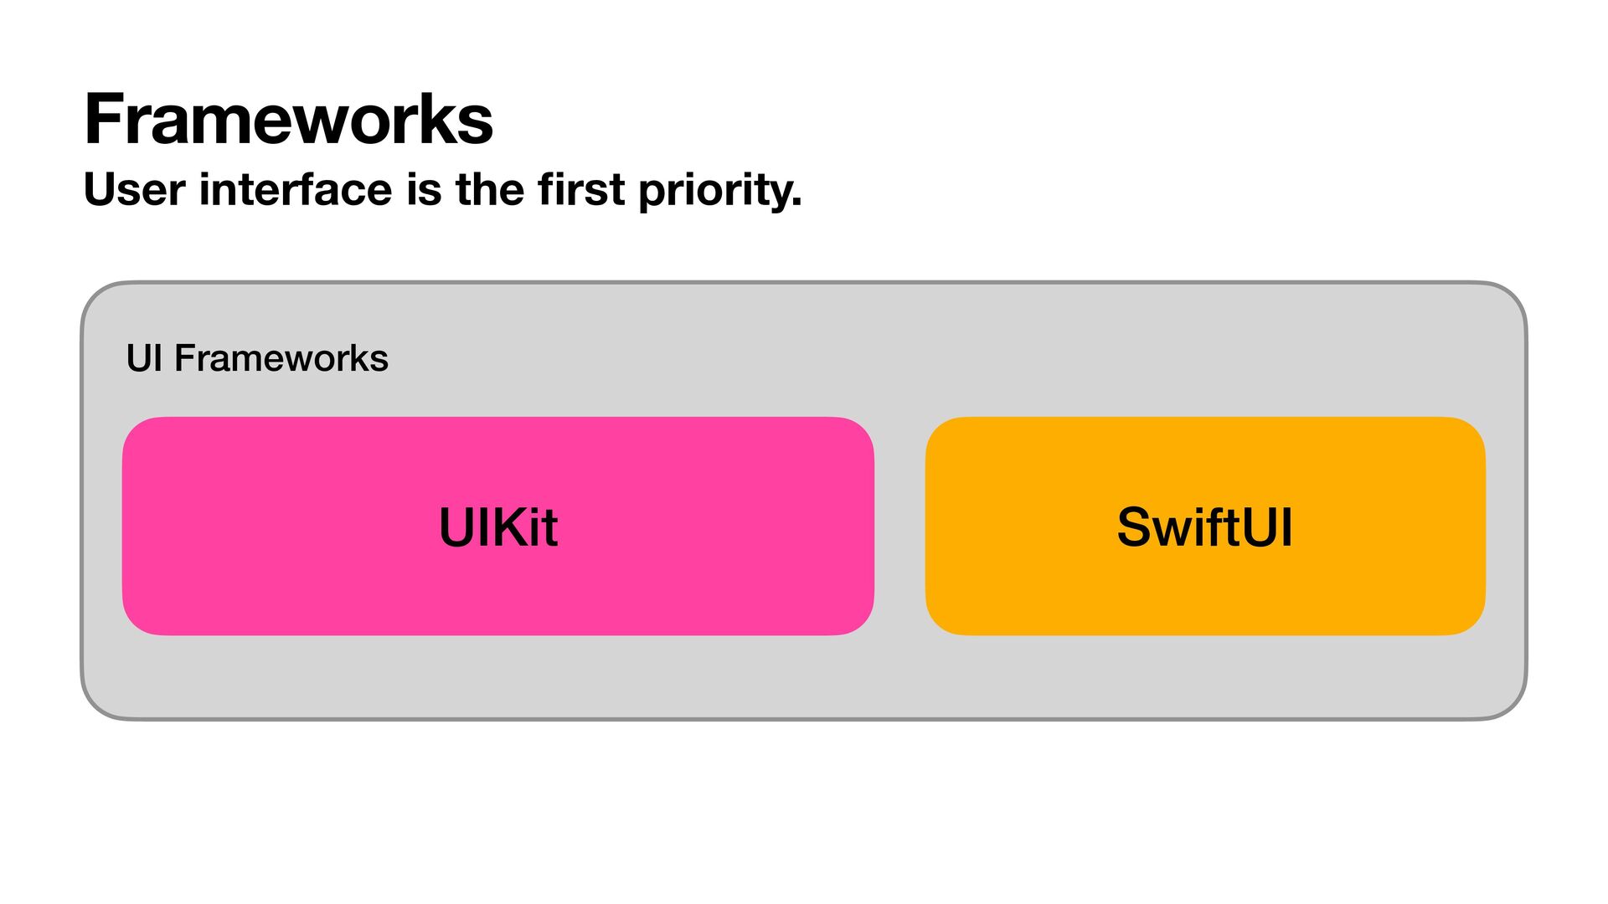Click the white space right of the Frameworks title
Image resolution: width=1608 pixels, height=904 pixels.
[x=1005, y=120]
